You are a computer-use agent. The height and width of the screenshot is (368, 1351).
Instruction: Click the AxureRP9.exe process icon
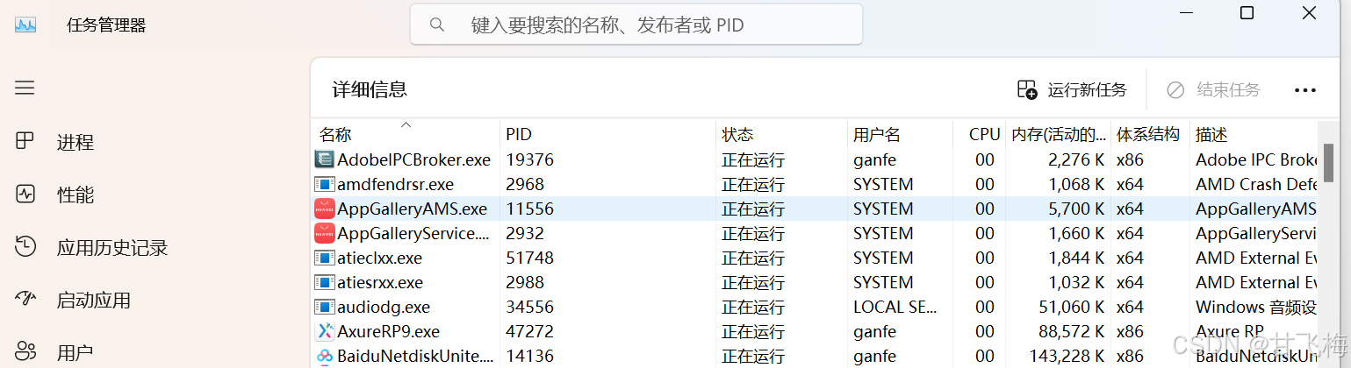pos(325,331)
